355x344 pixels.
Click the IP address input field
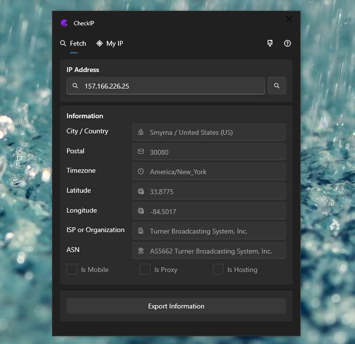coord(166,86)
